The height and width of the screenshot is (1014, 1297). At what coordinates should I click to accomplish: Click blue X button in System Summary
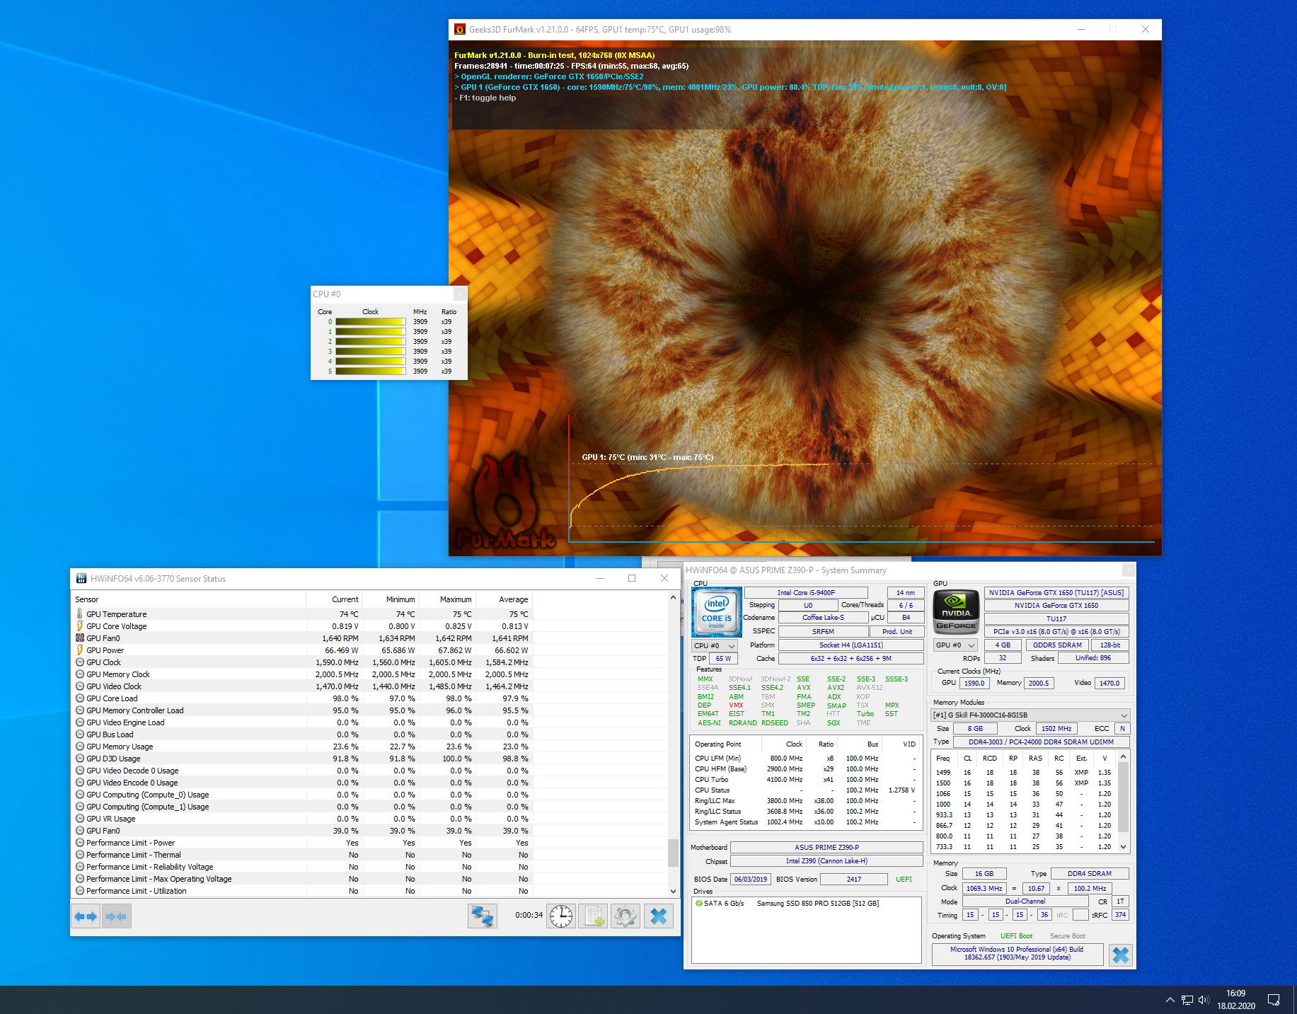pos(1120,955)
